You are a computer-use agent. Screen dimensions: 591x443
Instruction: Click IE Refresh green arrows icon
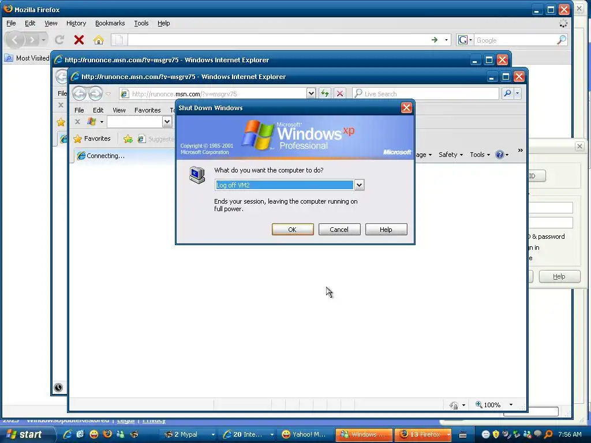pos(324,93)
